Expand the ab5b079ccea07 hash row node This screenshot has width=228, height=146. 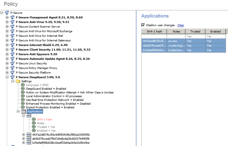pos(23,139)
